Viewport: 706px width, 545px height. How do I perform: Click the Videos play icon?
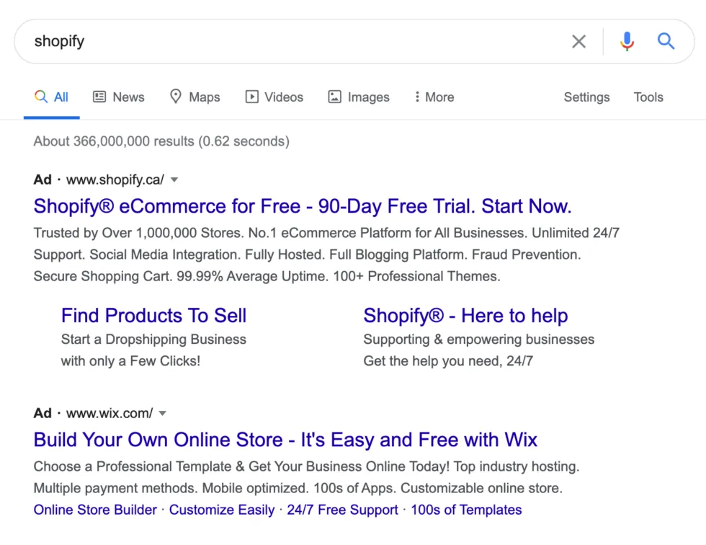coord(252,97)
